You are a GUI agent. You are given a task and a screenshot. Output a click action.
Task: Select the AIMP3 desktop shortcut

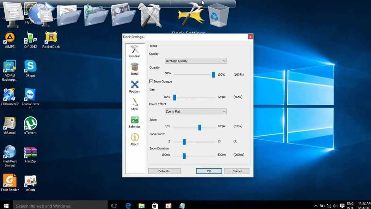[x=10, y=40]
